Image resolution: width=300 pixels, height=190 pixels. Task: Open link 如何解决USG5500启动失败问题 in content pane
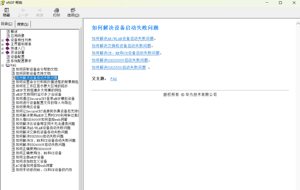(119, 68)
